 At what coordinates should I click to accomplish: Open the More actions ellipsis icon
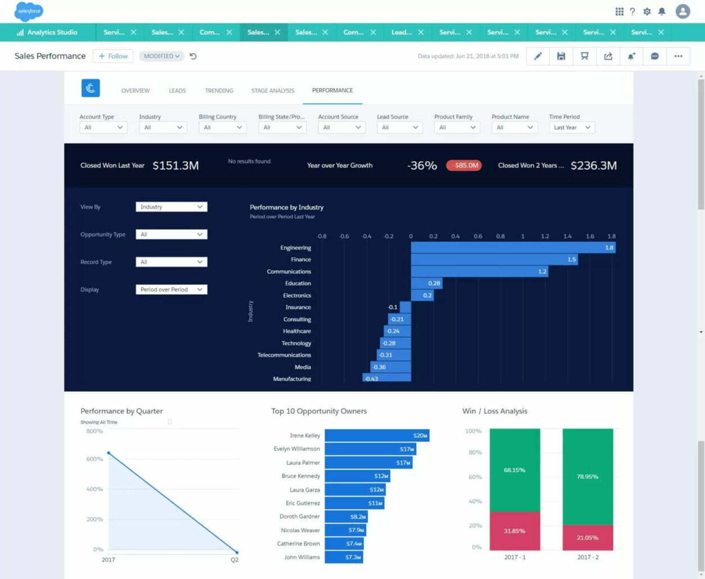(678, 56)
